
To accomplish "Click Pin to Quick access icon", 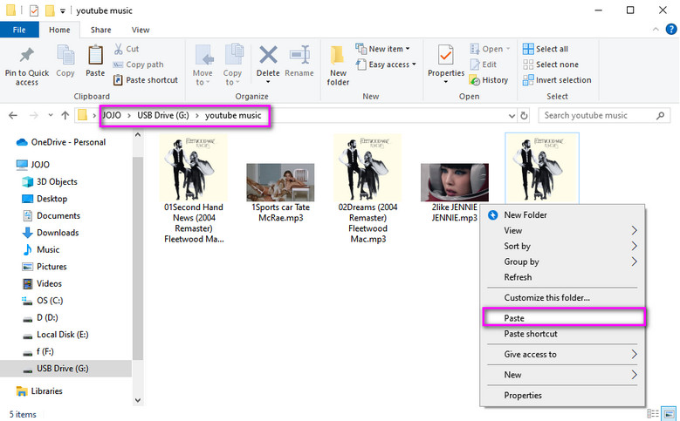I will [27, 56].
